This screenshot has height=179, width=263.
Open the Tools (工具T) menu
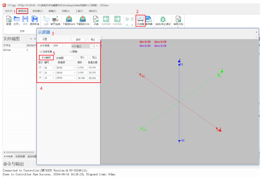[x=79, y=11]
